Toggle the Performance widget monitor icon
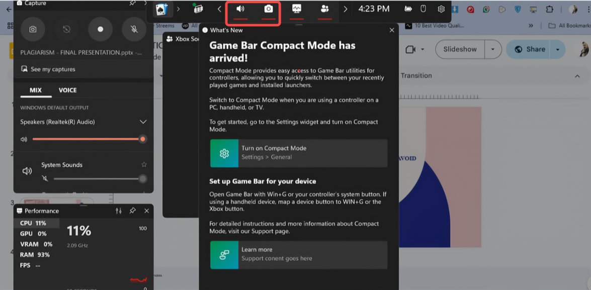Viewport: 591px width, 290px height. (297, 9)
